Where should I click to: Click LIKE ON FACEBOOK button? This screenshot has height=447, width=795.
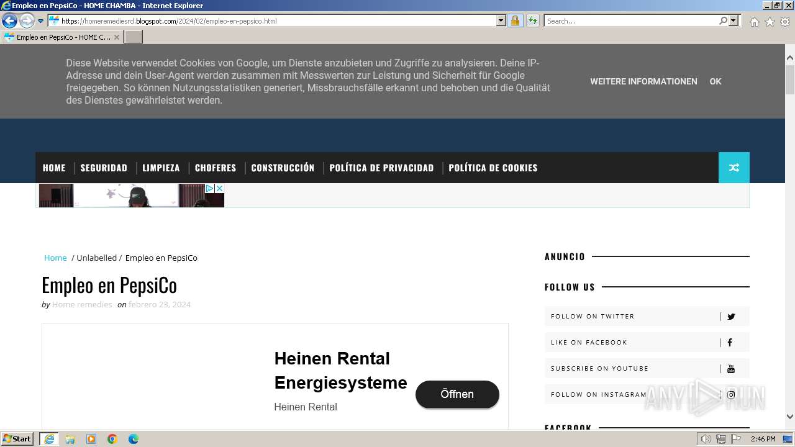click(x=647, y=342)
